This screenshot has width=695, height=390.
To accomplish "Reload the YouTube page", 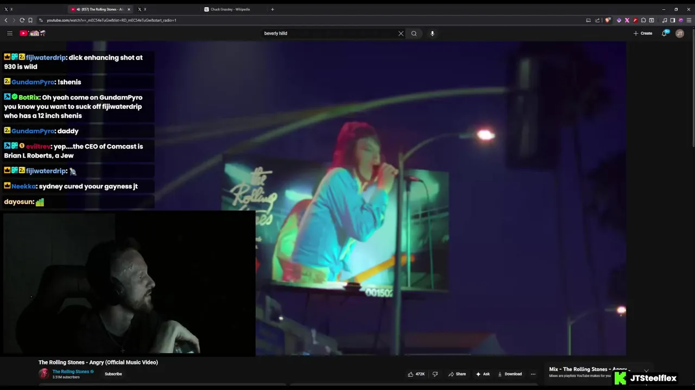I will pyautogui.click(x=22, y=20).
